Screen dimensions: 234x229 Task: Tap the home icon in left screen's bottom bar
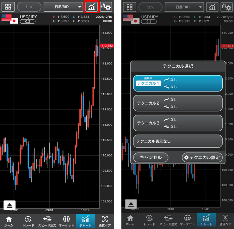click(9, 221)
